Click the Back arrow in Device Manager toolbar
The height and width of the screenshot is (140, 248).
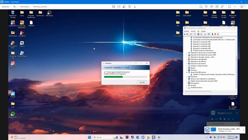pos(184,34)
